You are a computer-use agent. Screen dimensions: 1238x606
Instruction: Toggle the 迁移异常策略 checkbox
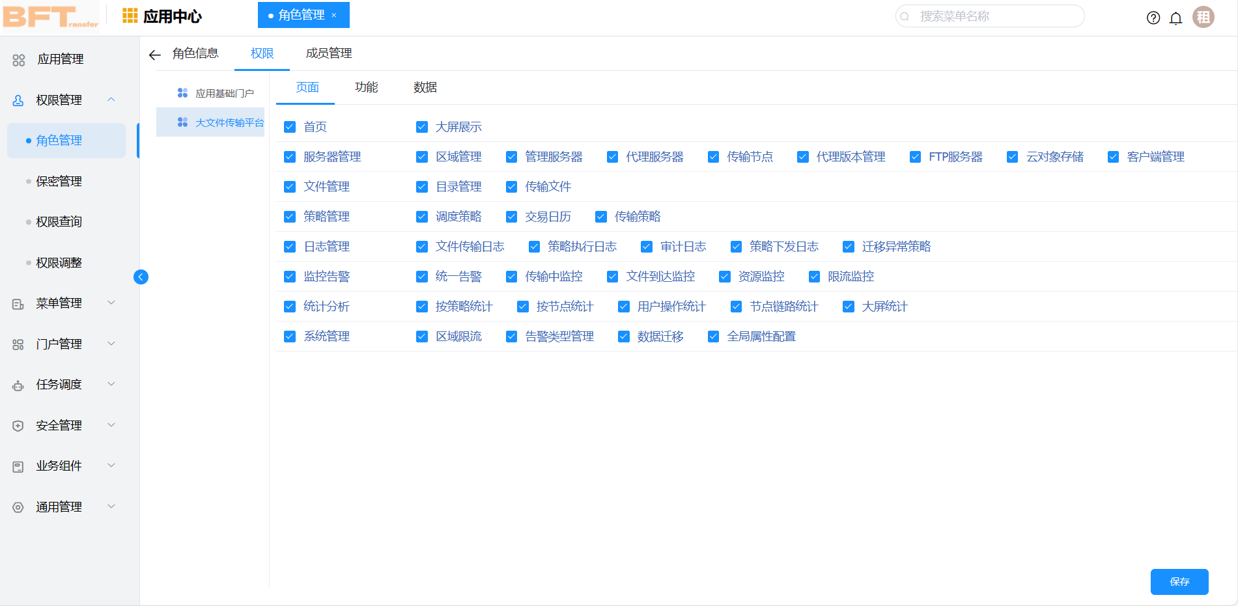click(849, 246)
